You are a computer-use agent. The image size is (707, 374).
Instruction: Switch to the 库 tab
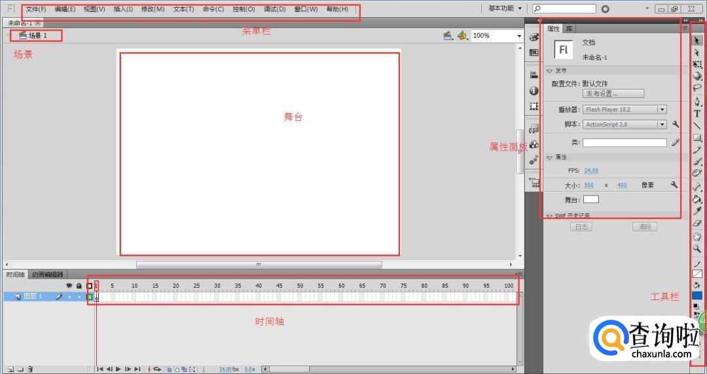pos(570,28)
